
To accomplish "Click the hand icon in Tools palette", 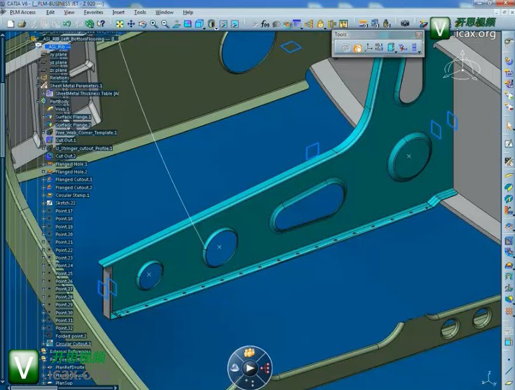I will (x=357, y=48).
